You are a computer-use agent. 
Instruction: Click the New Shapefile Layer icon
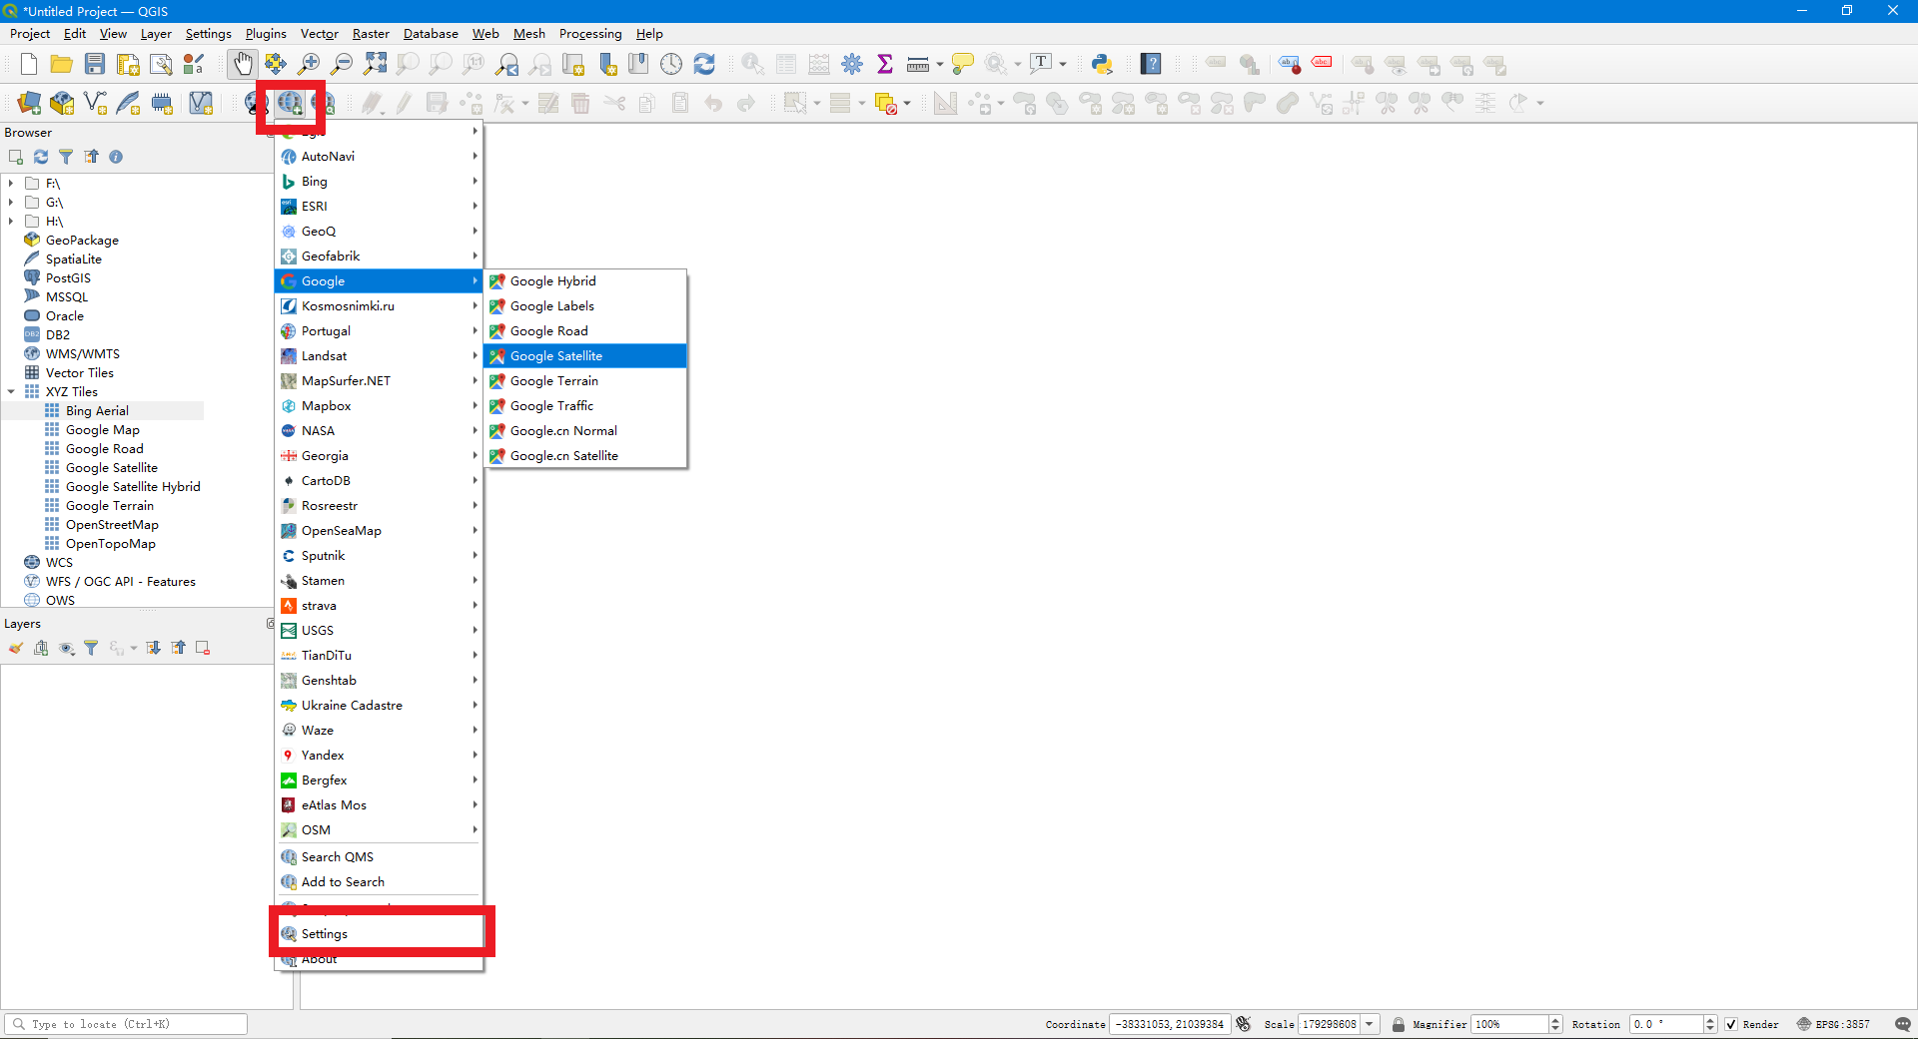[x=95, y=103]
